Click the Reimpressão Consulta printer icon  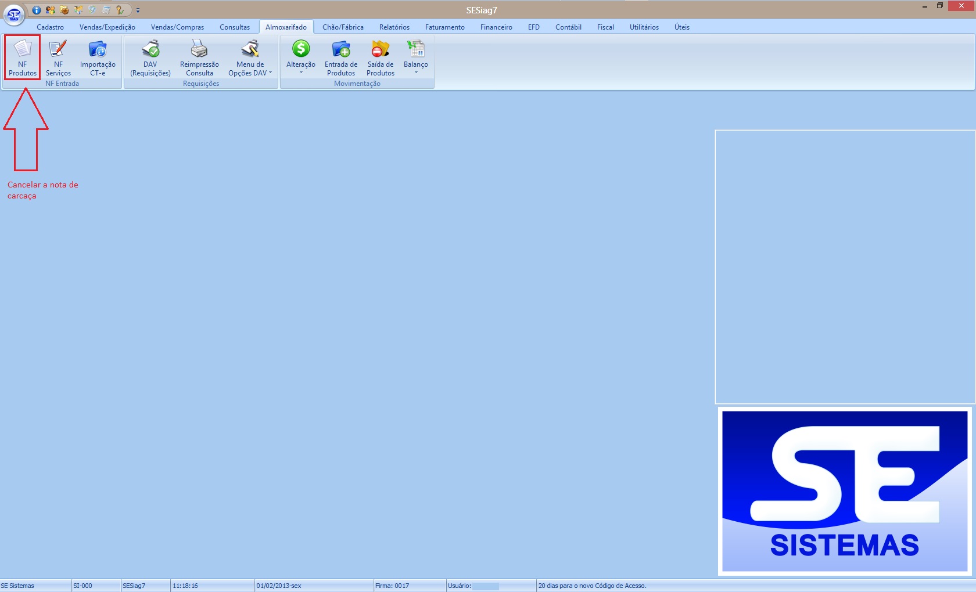click(x=199, y=49)
